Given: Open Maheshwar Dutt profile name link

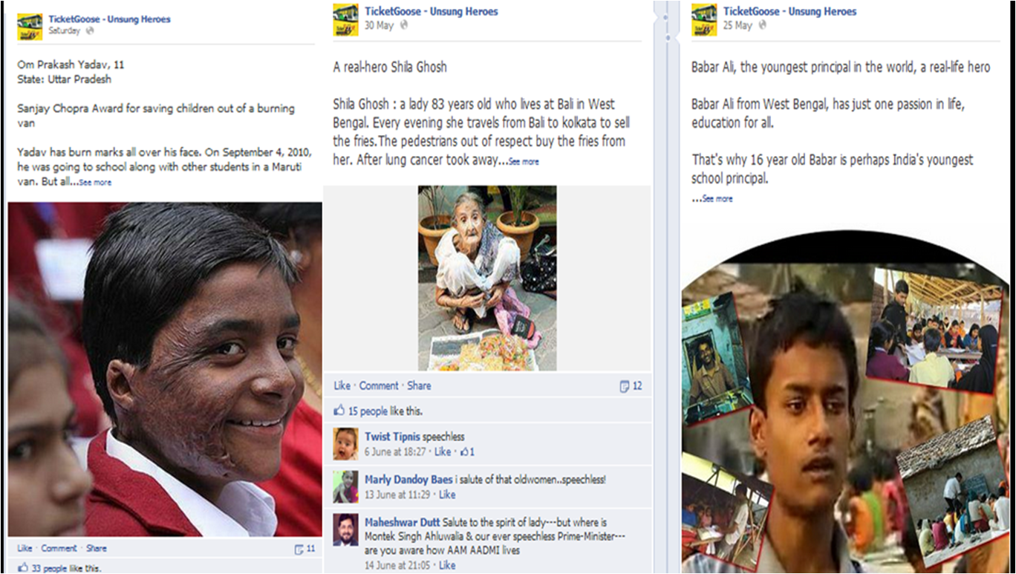Looking at the screenshot, I should [403, 523].
